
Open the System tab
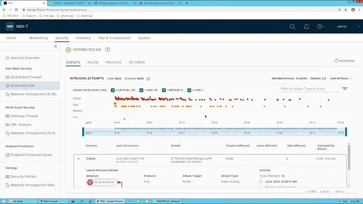pyautogui.click(x=144, y=38)
